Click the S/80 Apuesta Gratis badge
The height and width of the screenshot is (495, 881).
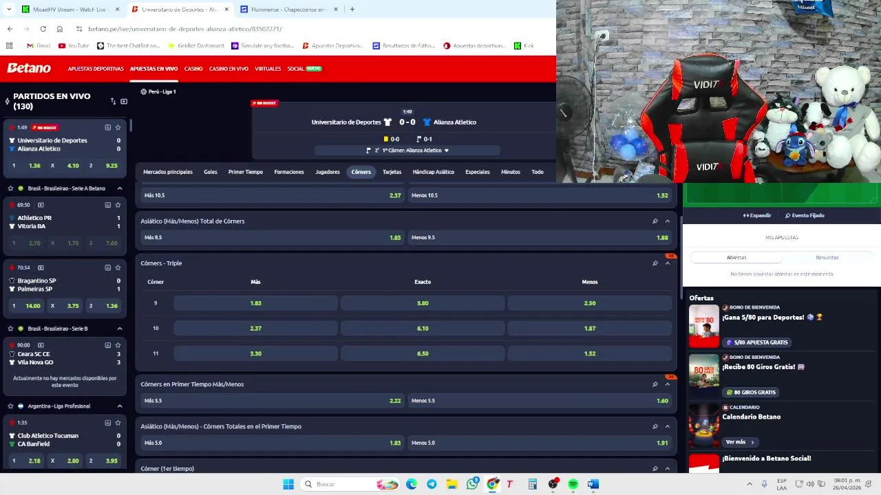(757, 342)
